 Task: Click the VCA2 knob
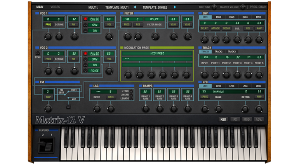click(188, 36)
